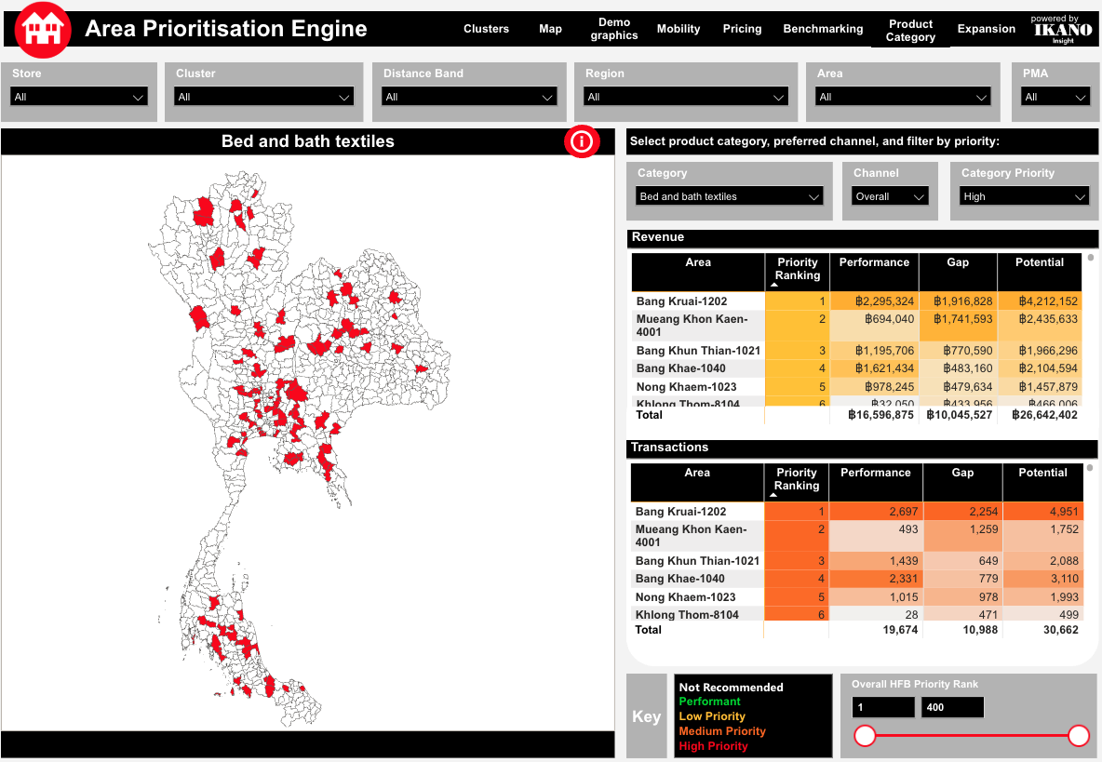Click Not Recommended in the key legend
Viewport: 1102px width, 762px height.
pos(731,688)
